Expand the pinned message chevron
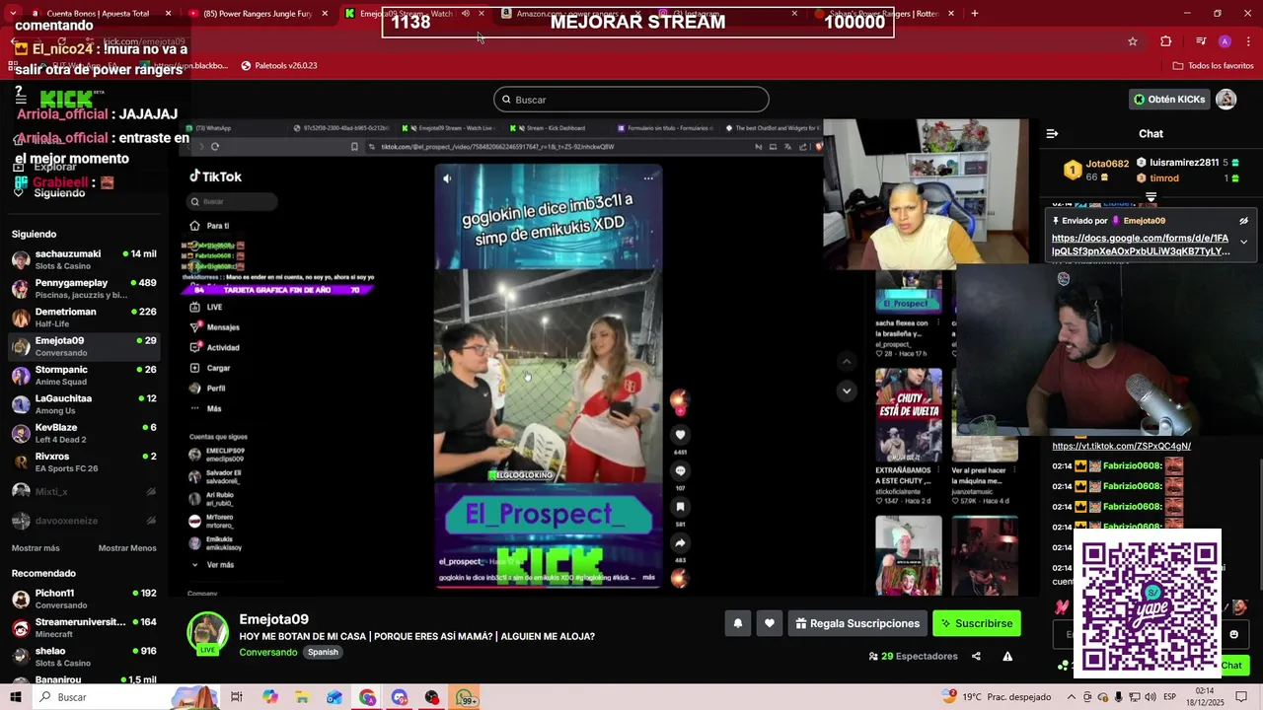Screen dimensions: 1263x710 1243,242
